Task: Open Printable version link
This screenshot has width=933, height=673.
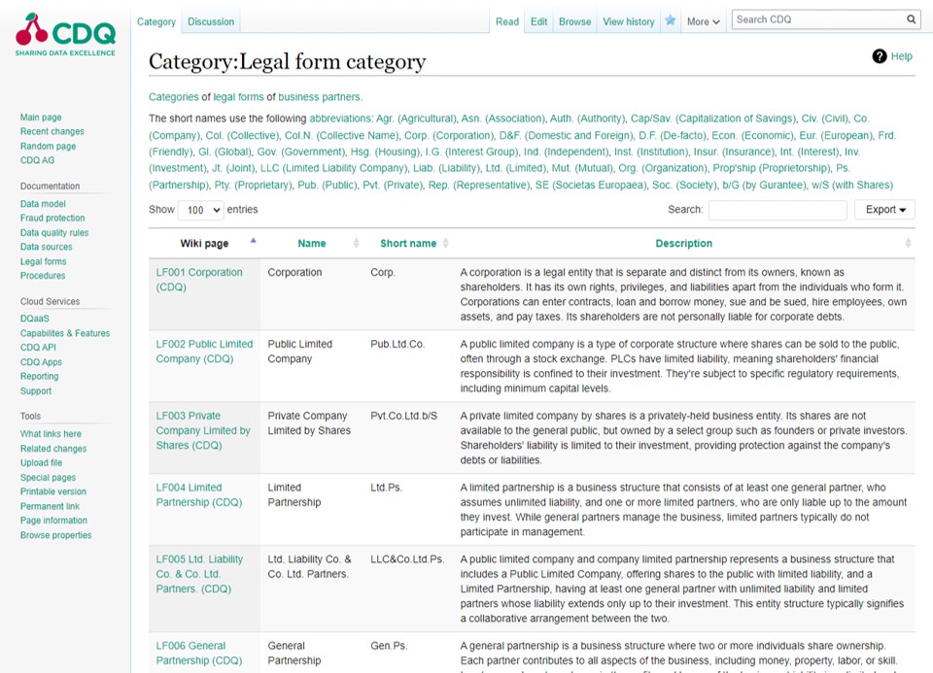Action: [52, 491]
